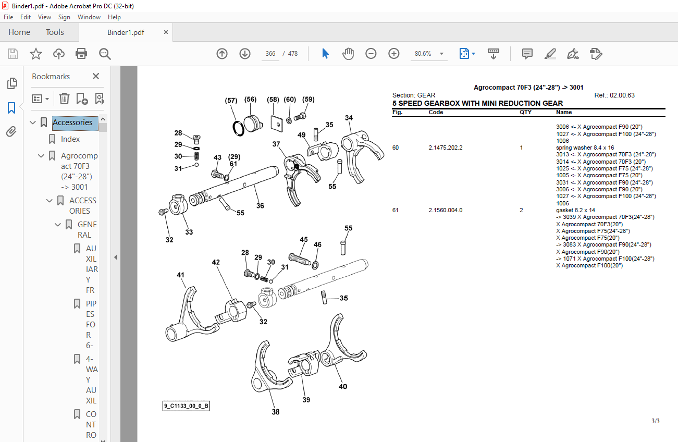Open the Stamp tool
The height and width of the screenshot is (442, 678).
point(596,54)
